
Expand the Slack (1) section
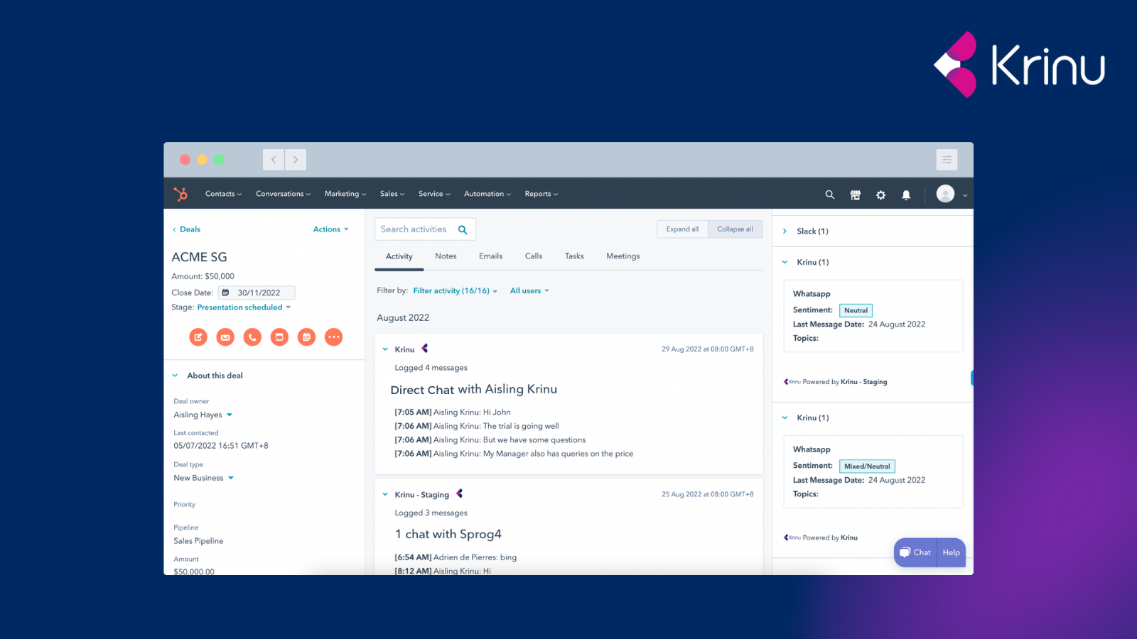point(812,231)
